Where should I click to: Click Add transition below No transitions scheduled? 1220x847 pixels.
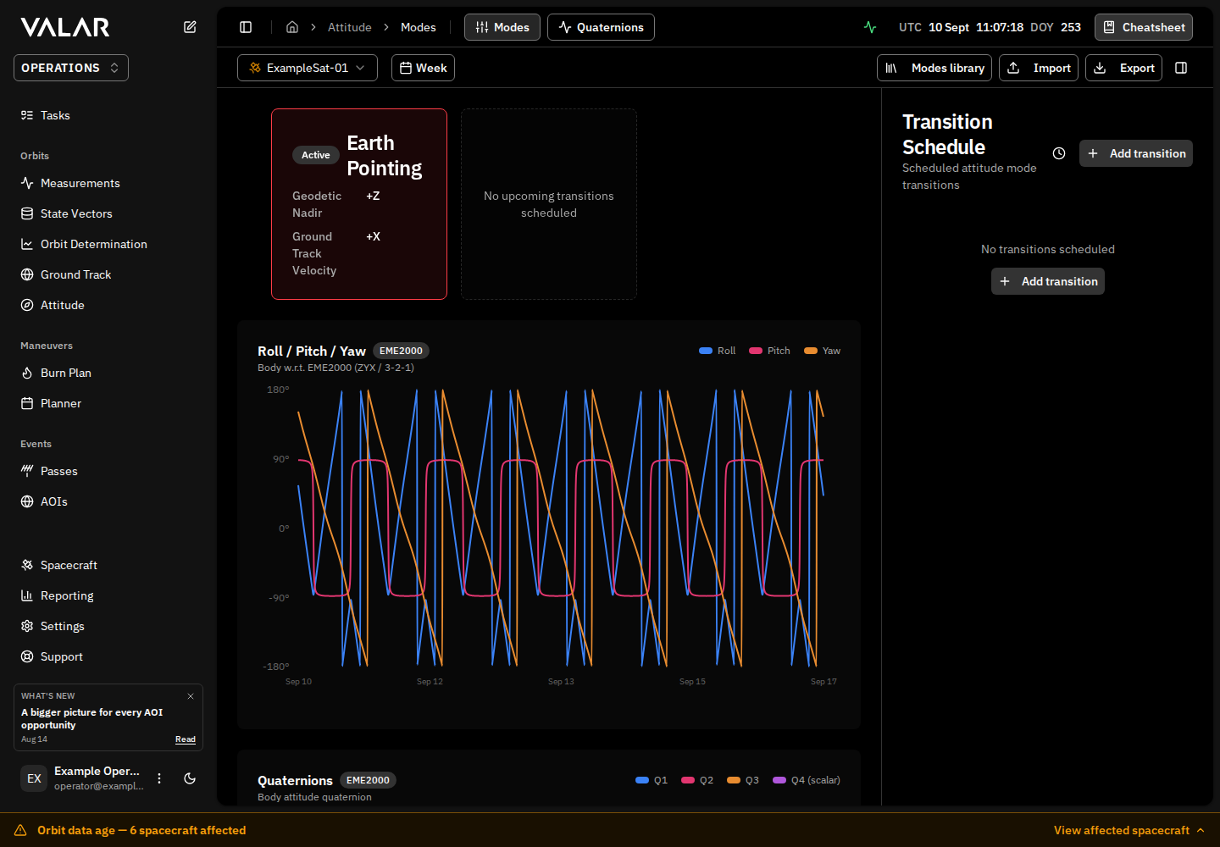pos(1048,281)
